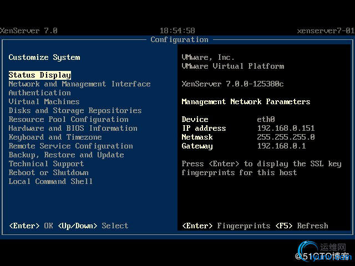Click the Gateway label

click(x=197, y=146)
